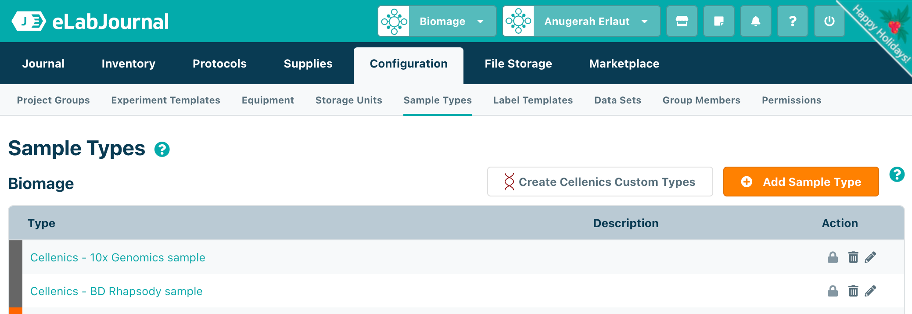Go to the Journal tab
This screenshot has width=912, height=314.
coord(43,64)
